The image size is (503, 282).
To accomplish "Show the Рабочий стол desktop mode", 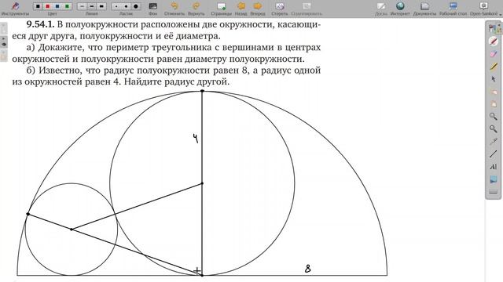I will [x=453, y=9].
